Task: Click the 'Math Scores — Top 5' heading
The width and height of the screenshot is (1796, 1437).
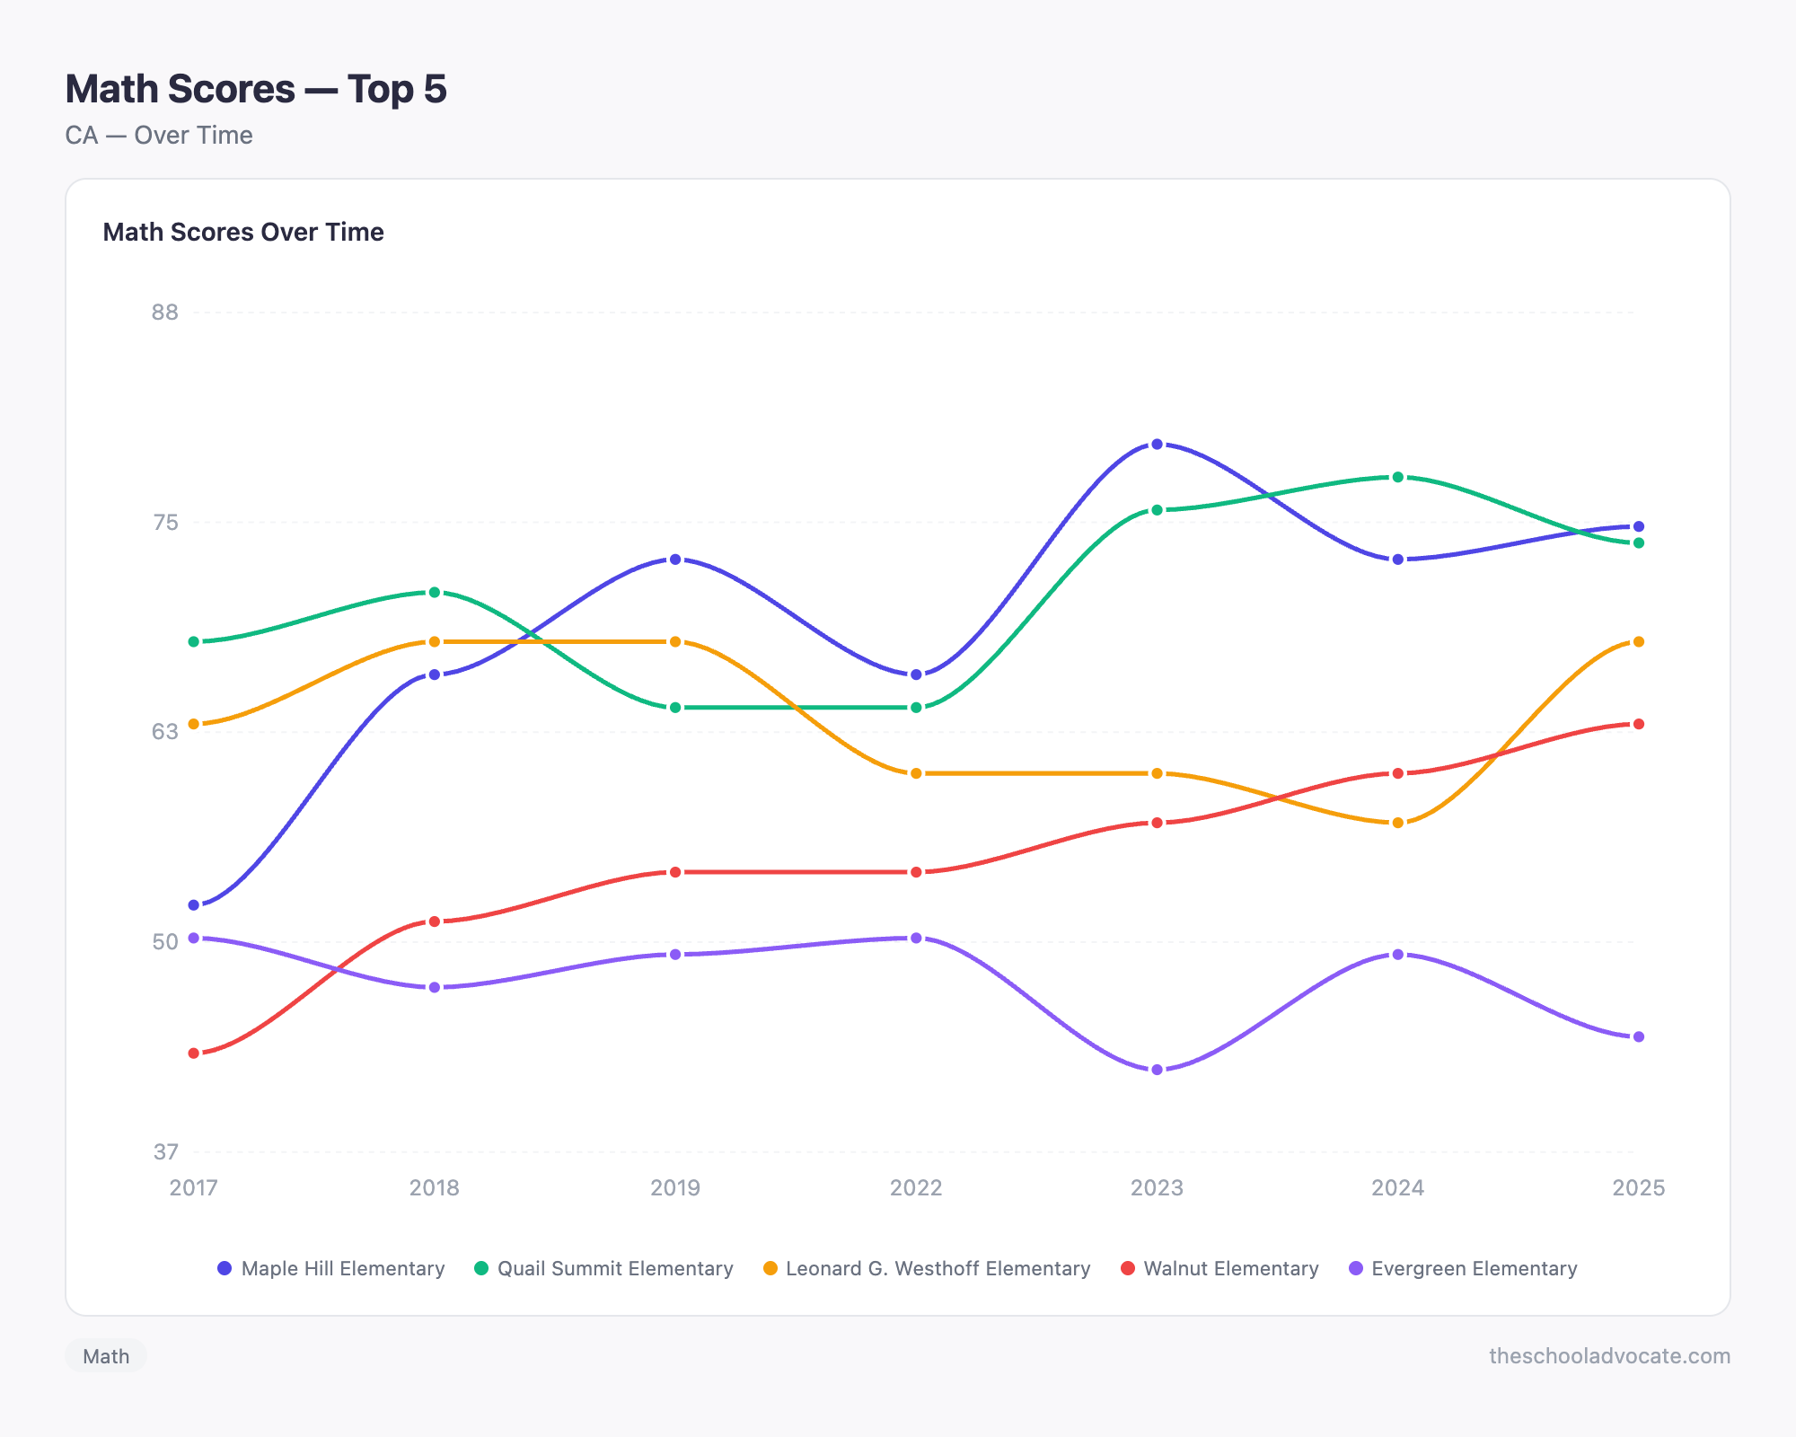Action: tap(256, 89)
